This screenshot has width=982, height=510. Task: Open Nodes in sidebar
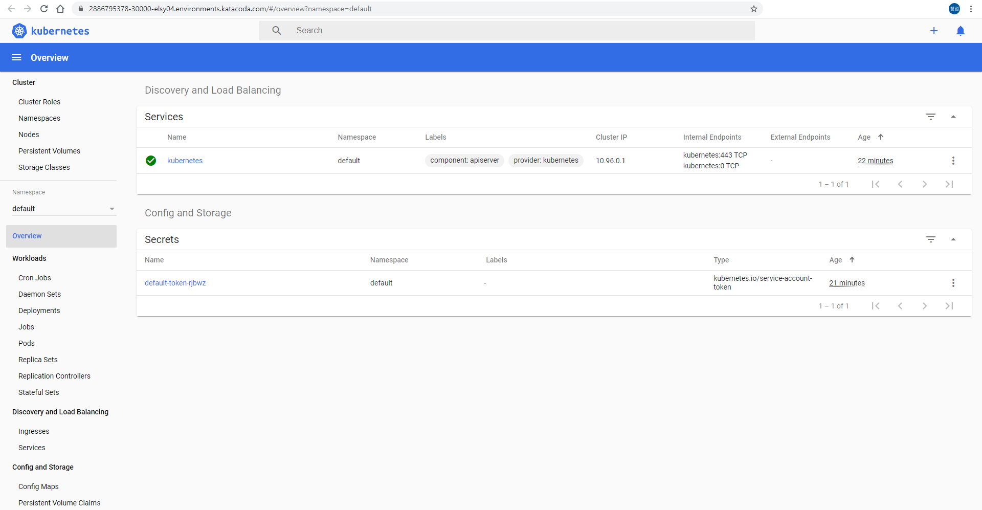tap(29, 135)
